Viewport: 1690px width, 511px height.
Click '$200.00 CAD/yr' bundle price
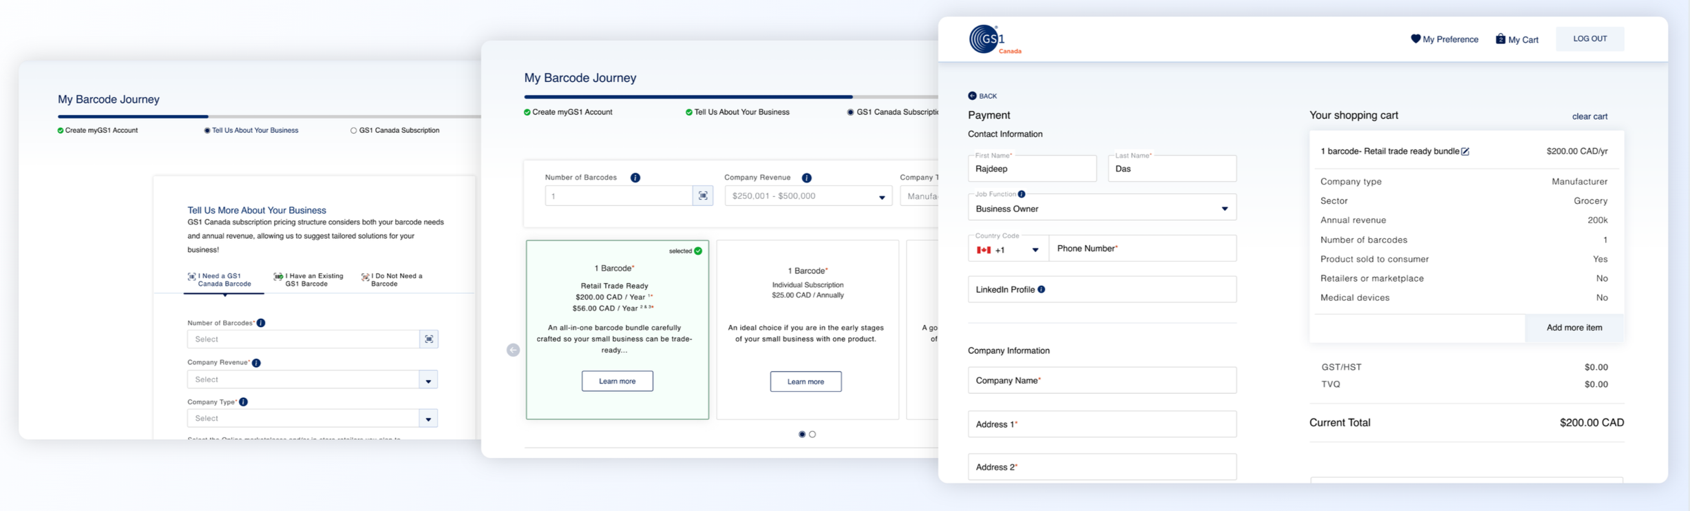pos(1576,152)
